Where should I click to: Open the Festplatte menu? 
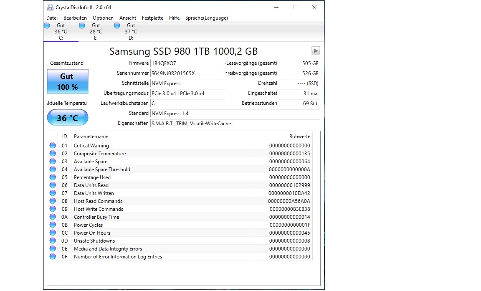tap(152, 18)
